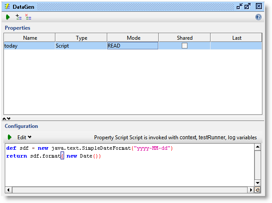The image size is (272, 203).
Task: Sort by the Name column header
Action: [x=30, y=38]
